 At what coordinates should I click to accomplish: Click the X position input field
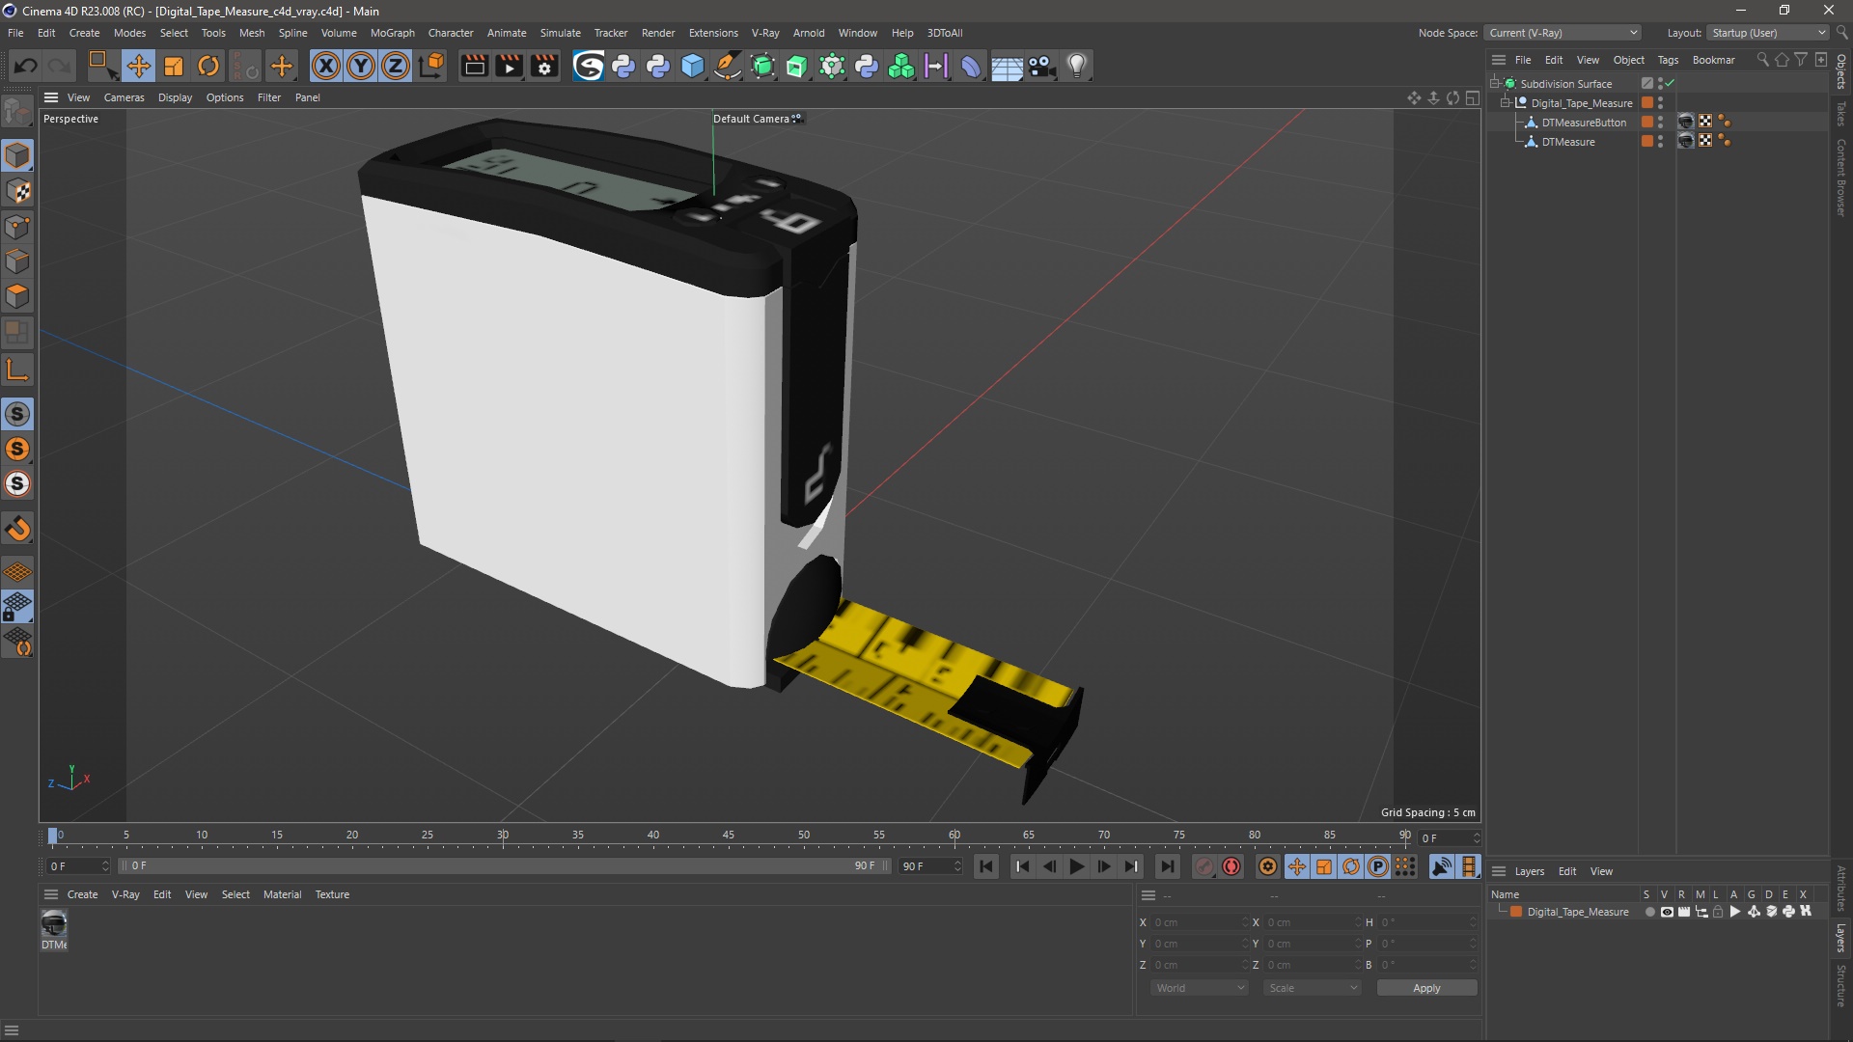click(x=1199, y=922)
